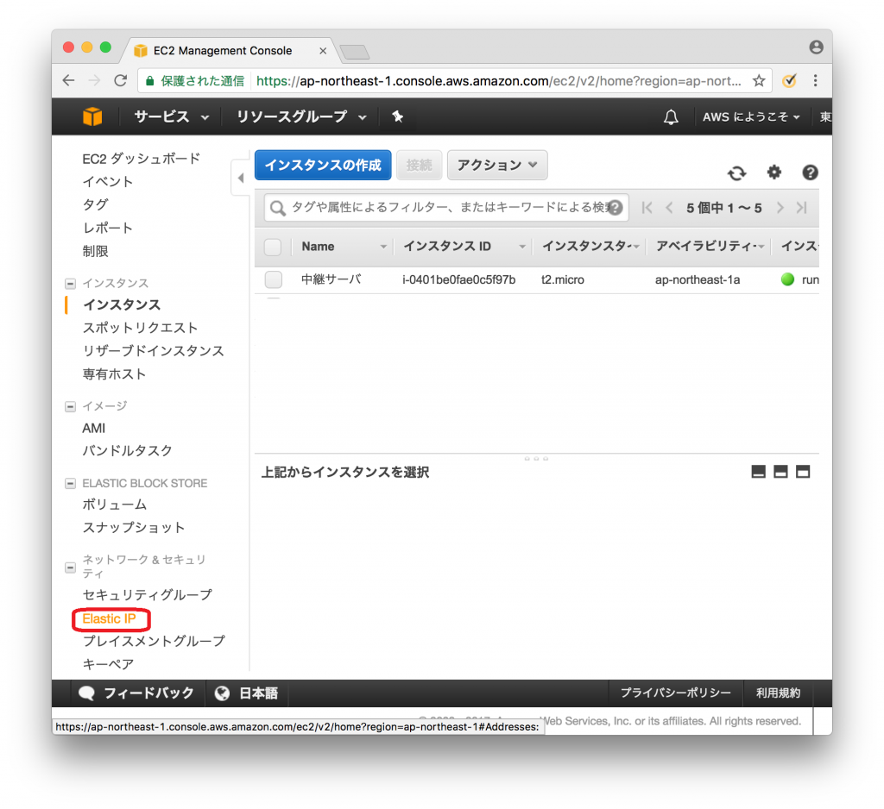Image resolution: width=884 pixels, height=809 pixels.
Task: Go to first page of instances
Action: click(x=647, y=208)
